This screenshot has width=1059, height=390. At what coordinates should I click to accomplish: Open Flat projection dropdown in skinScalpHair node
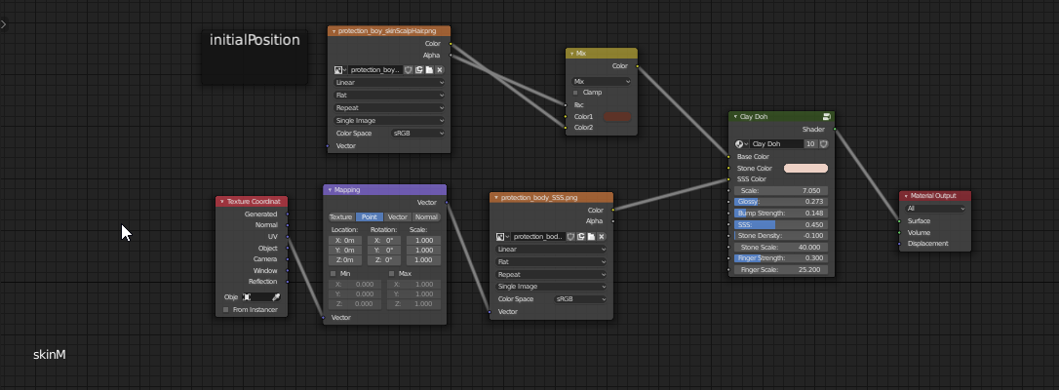point(389,96)
